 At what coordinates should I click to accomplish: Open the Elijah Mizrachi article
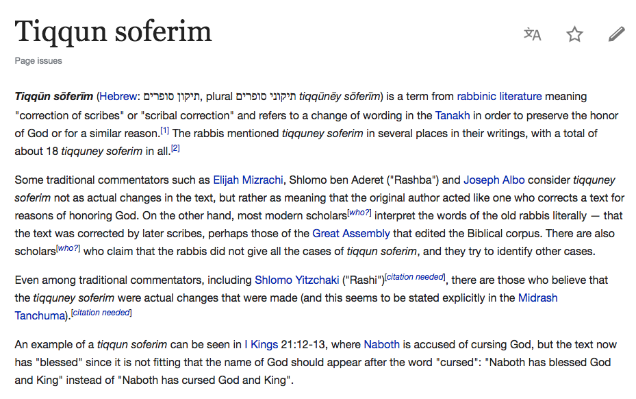click(248, 180)
